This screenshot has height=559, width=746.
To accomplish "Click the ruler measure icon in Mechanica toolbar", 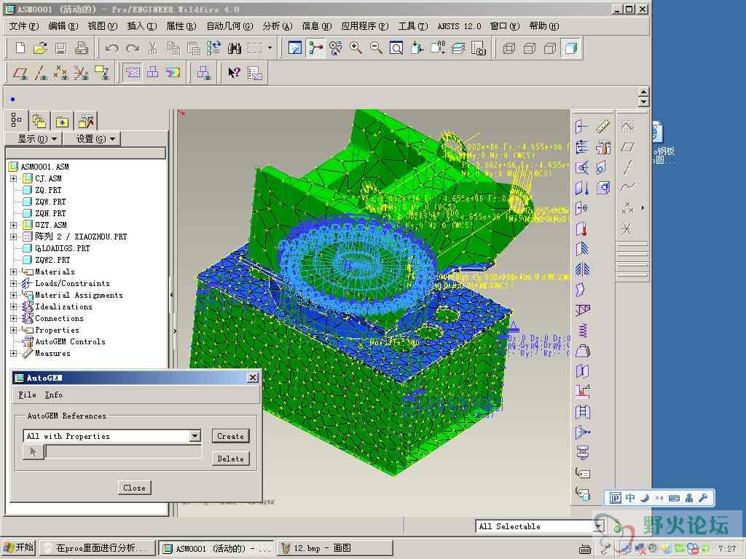I will (x=602, y=126).
